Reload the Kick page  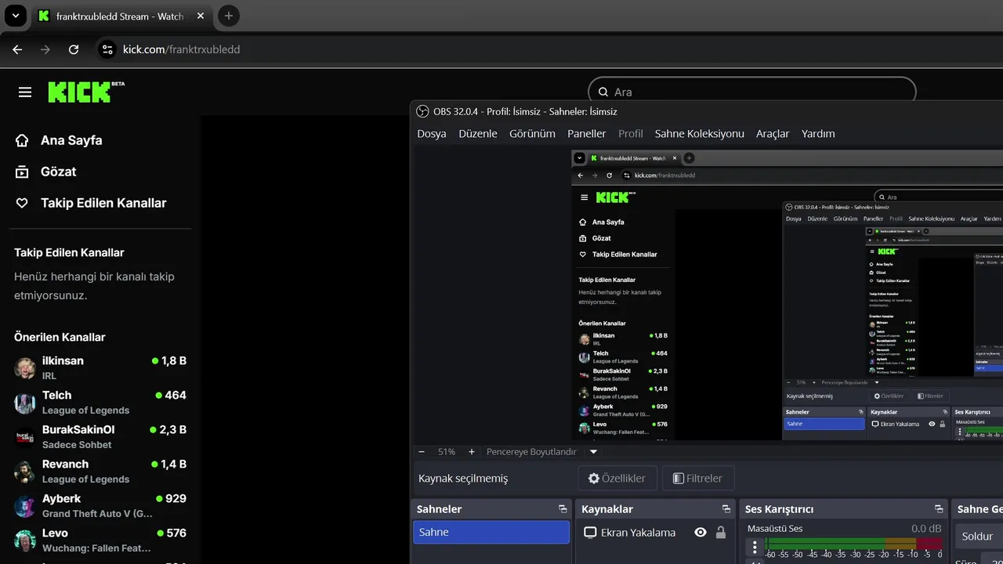click(74, 49)
